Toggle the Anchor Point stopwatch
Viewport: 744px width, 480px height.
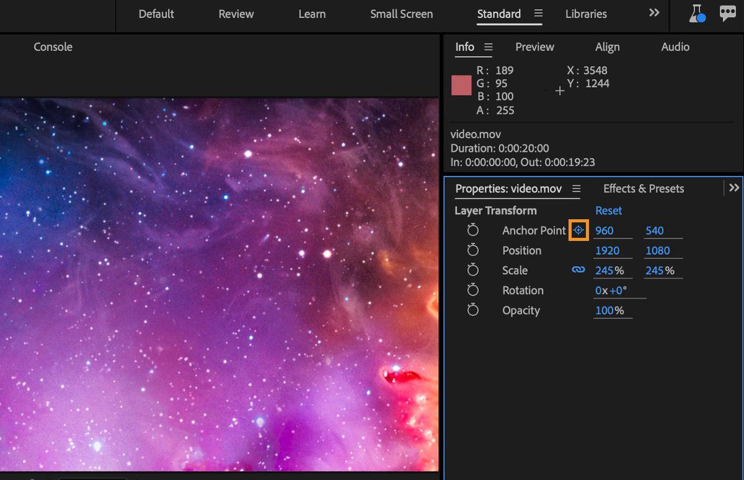[473, 230]
